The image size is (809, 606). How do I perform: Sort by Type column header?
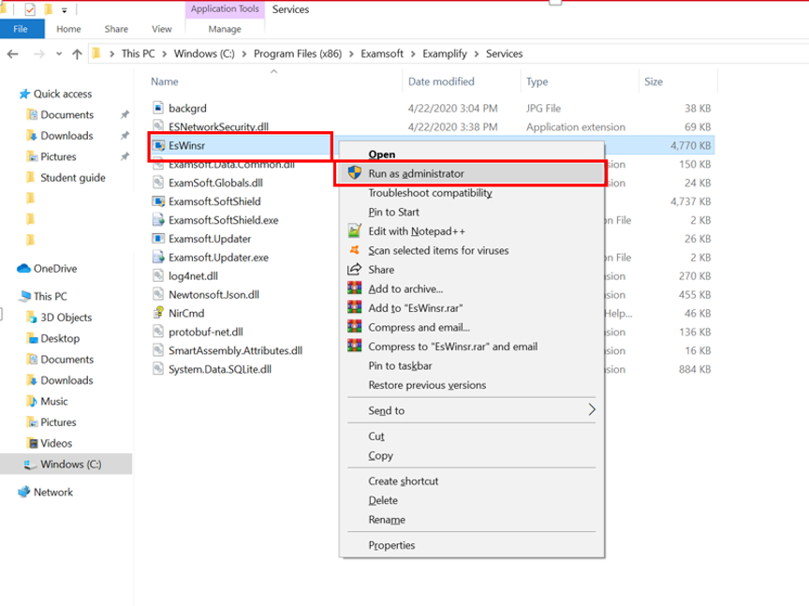[x=537, y=81]
